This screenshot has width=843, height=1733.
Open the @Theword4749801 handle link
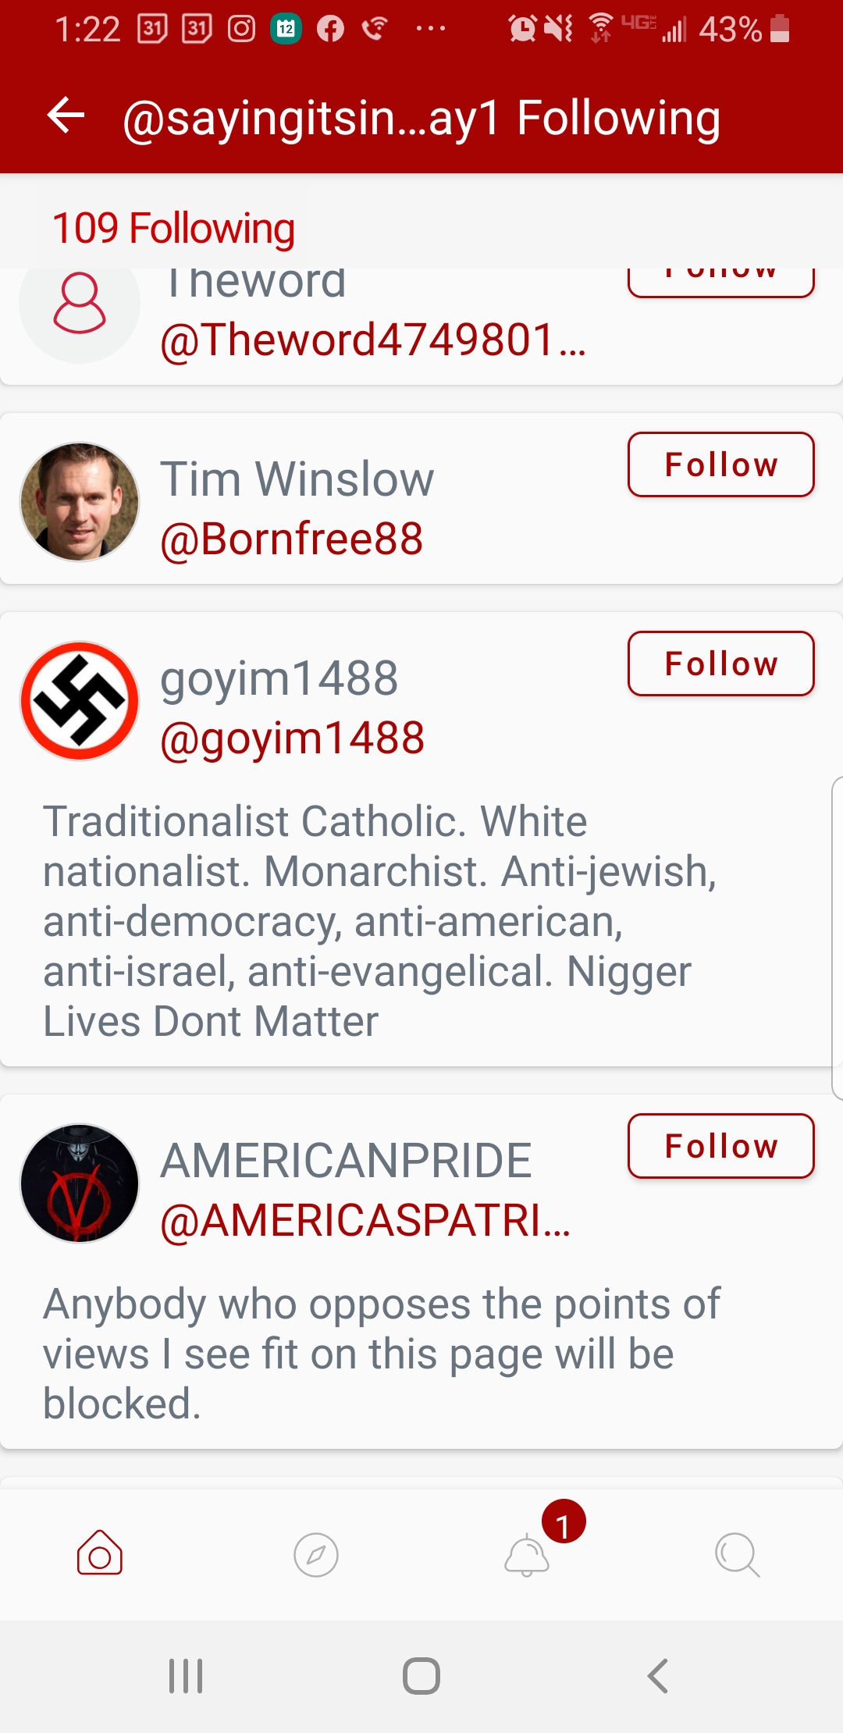[x=372, y=340]
